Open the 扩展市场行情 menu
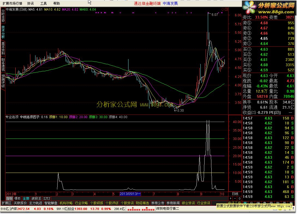 pos(12,3)
